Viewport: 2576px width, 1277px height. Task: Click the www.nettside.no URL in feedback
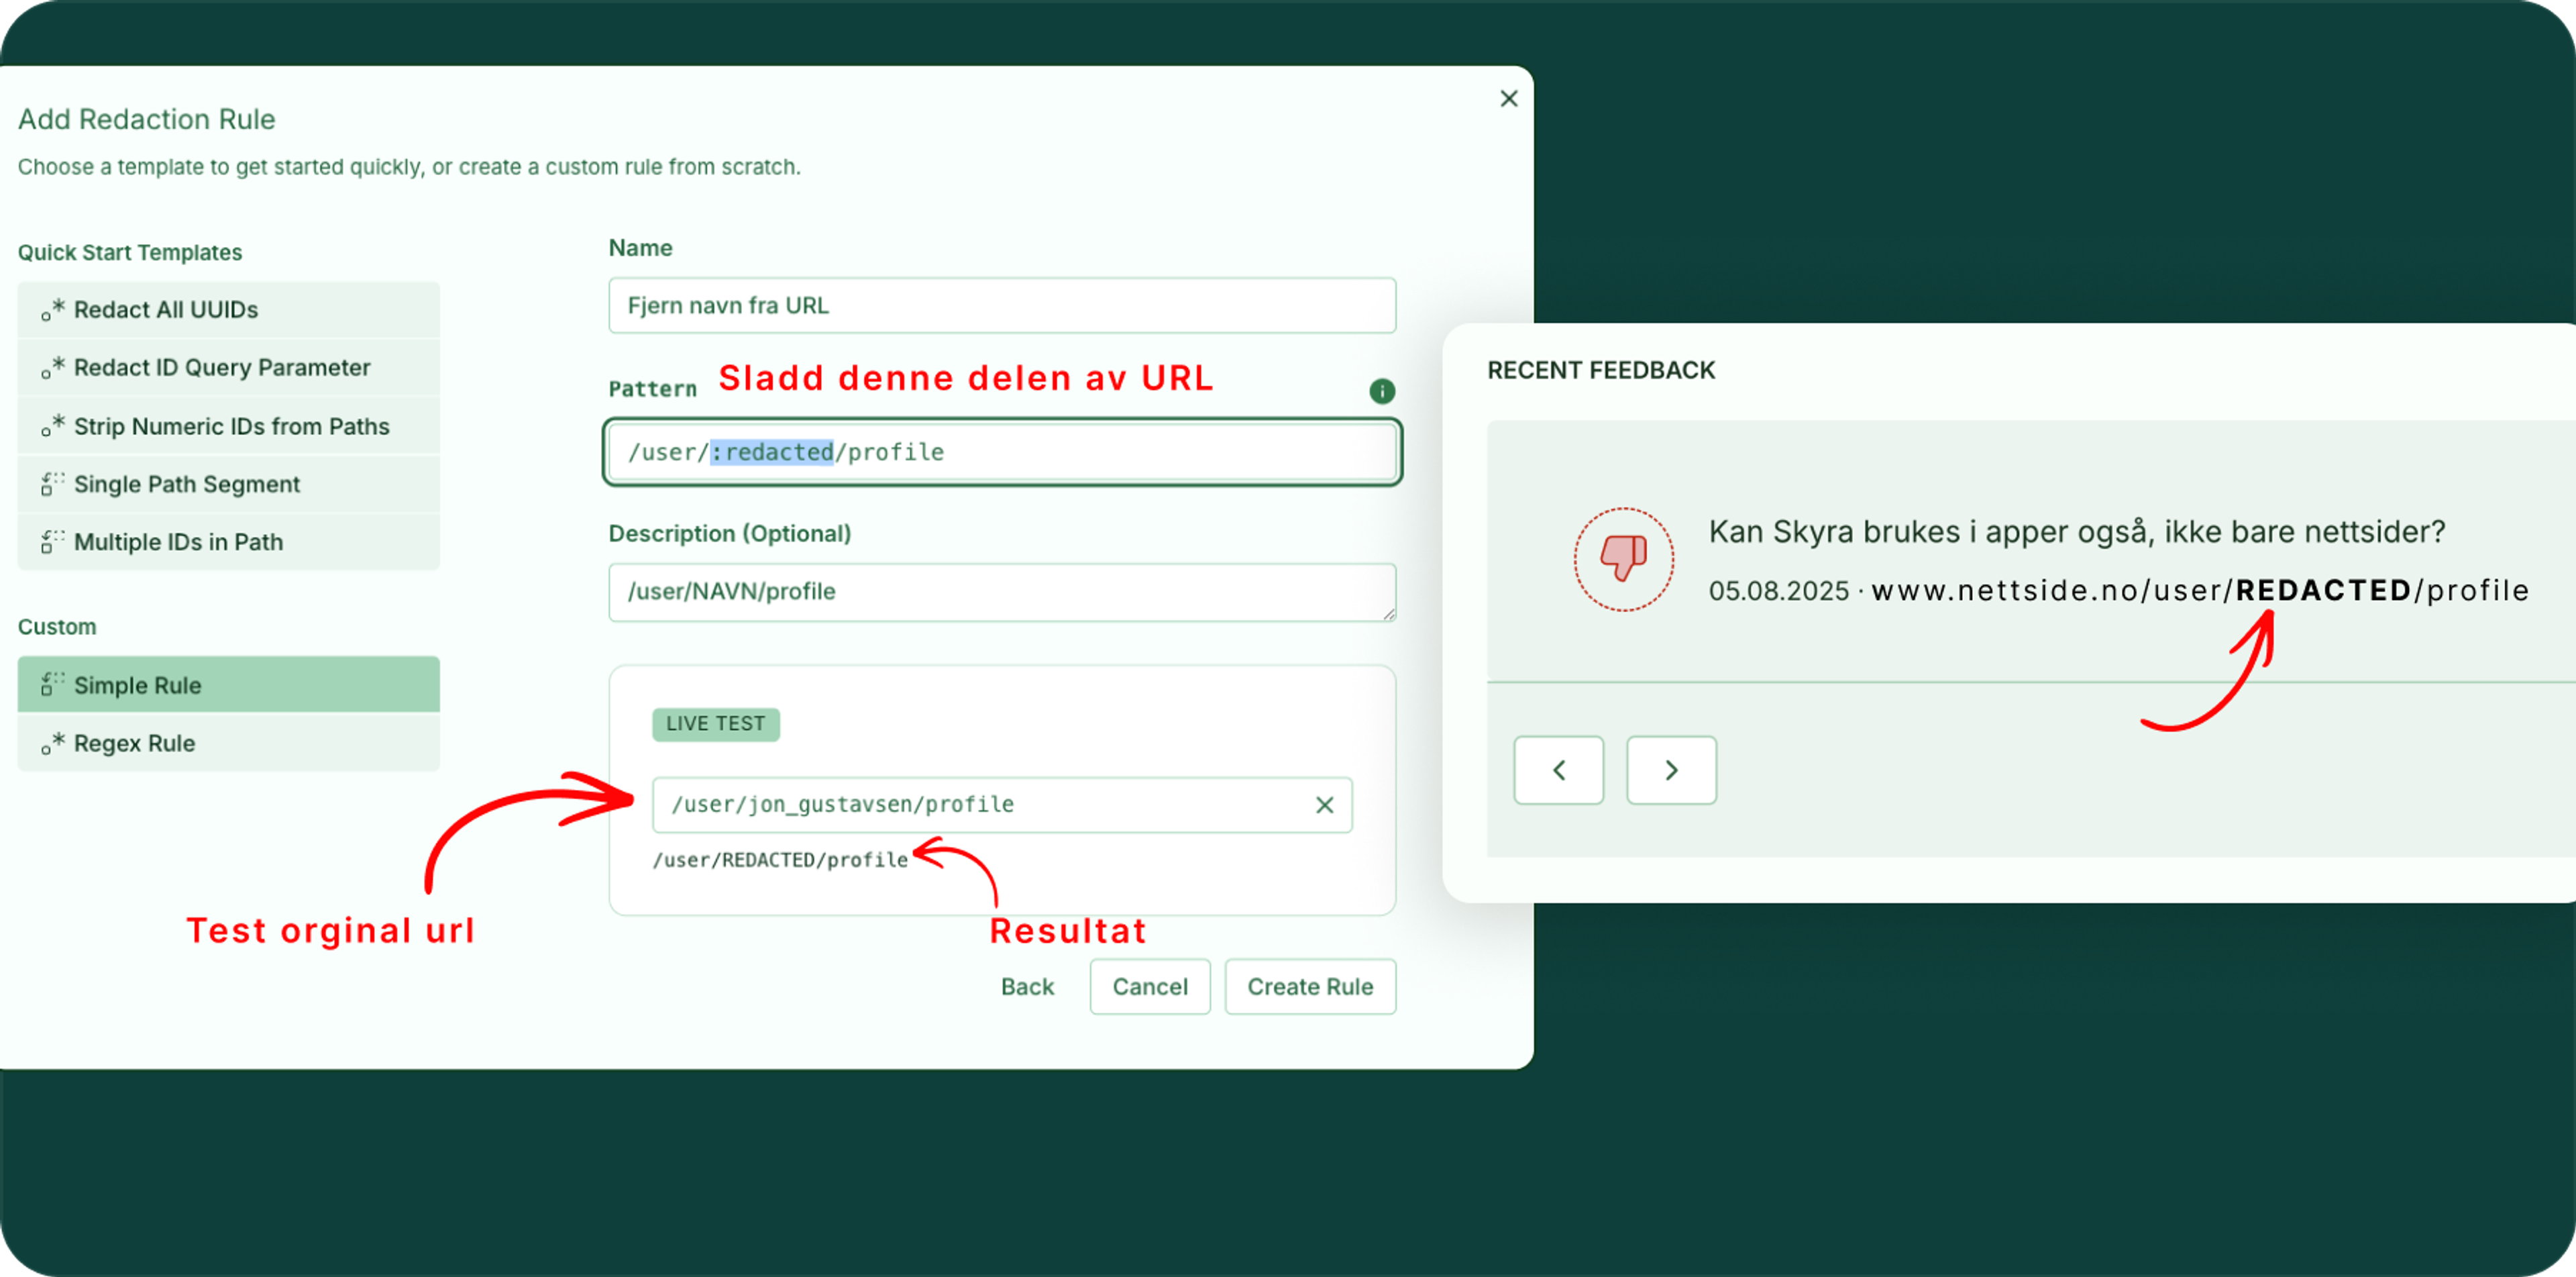2200,591
